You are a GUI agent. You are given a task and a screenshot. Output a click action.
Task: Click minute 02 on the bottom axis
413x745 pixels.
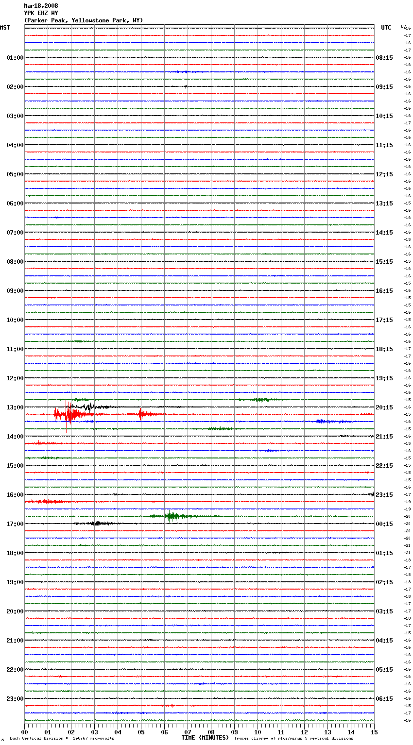[x=71, y=732]
